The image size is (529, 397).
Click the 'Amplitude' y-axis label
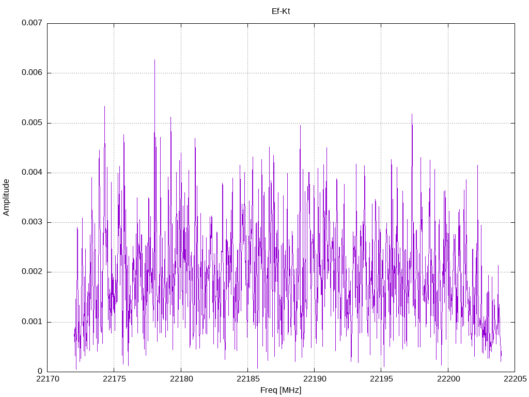[x=6, y=197]
